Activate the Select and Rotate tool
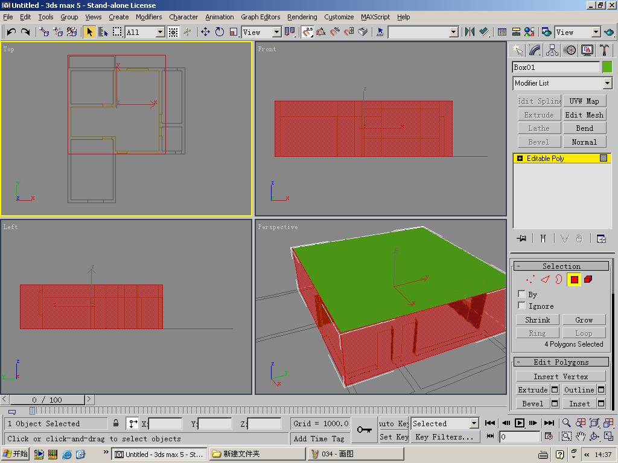This screenshot has height=463, width=618. point(220,32)
